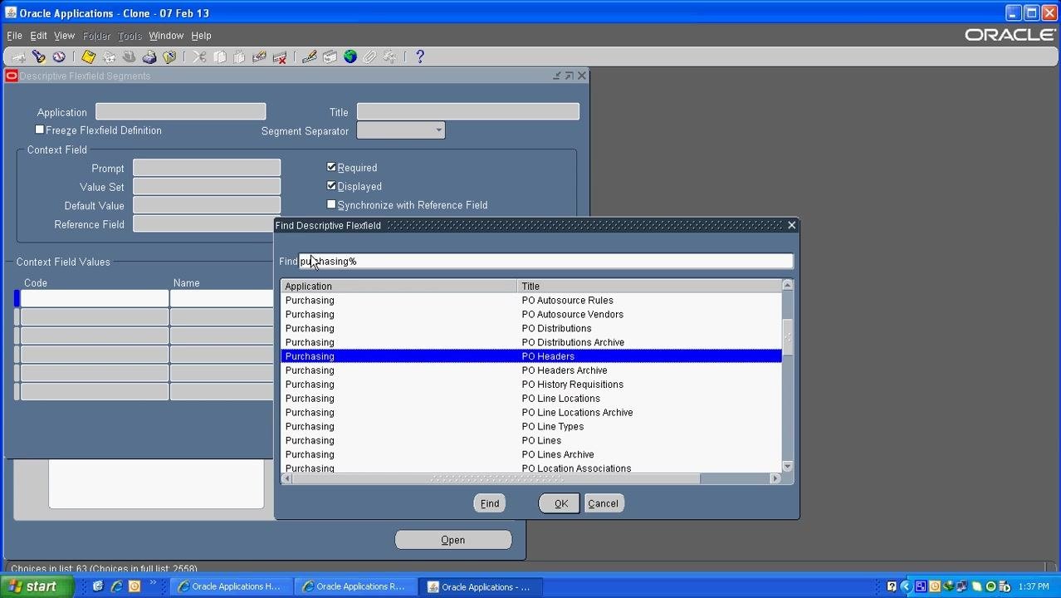
Task: Click the Copy toolbar icon
Action: coord(219,57)
